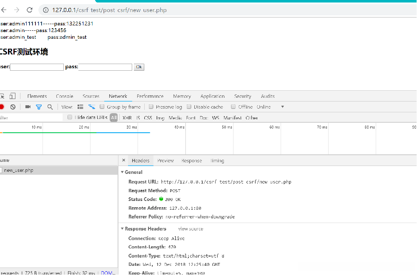
Task: Reload the page with refresh icon
Action: (x=30, y=10)
